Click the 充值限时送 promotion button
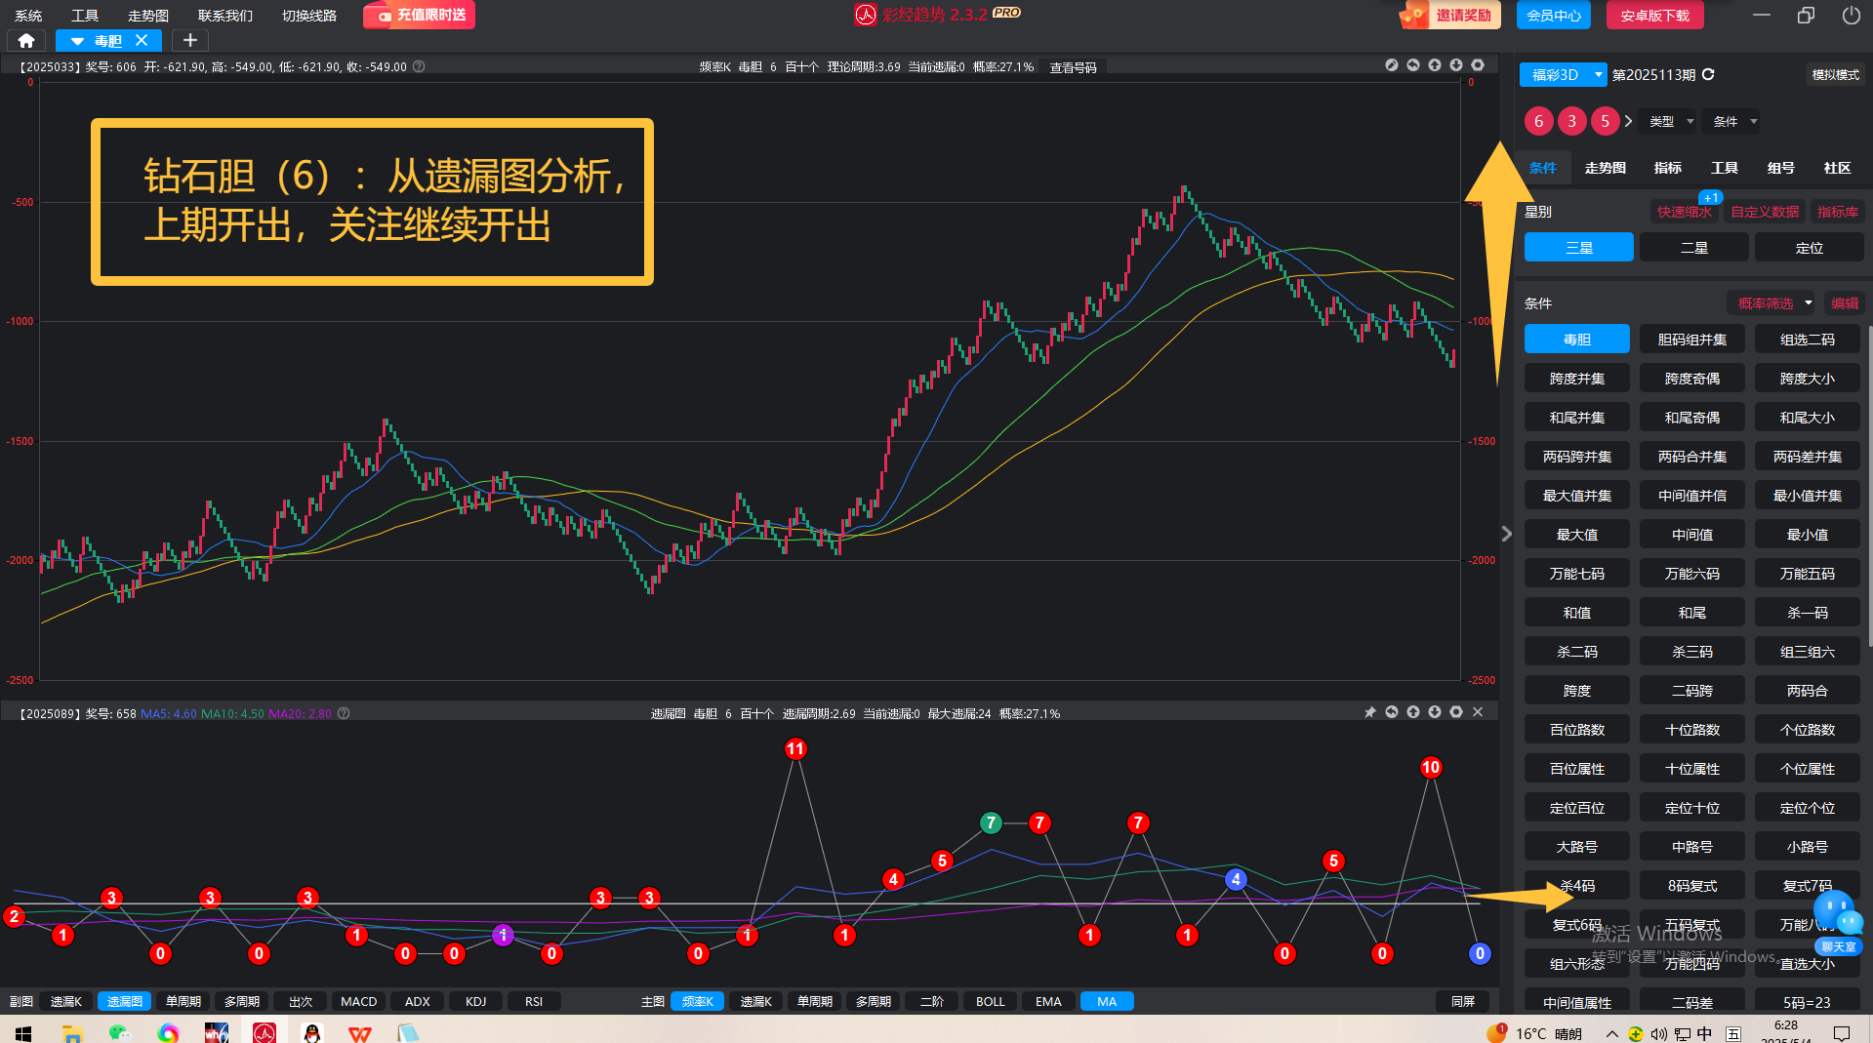Viewport: 1873px width, 1043px height. point(420,15)
